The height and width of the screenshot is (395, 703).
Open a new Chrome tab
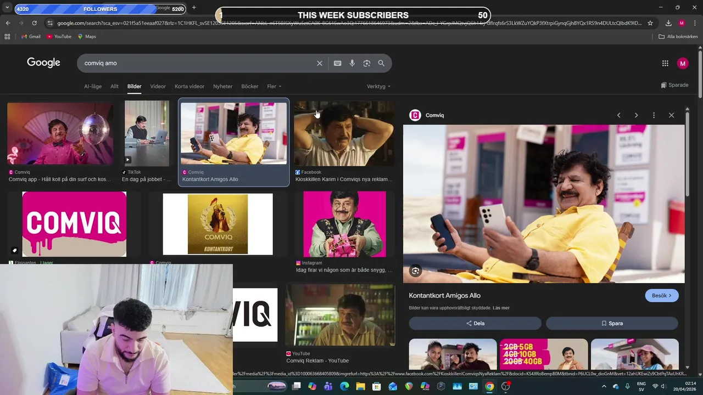tap(194, 8)
